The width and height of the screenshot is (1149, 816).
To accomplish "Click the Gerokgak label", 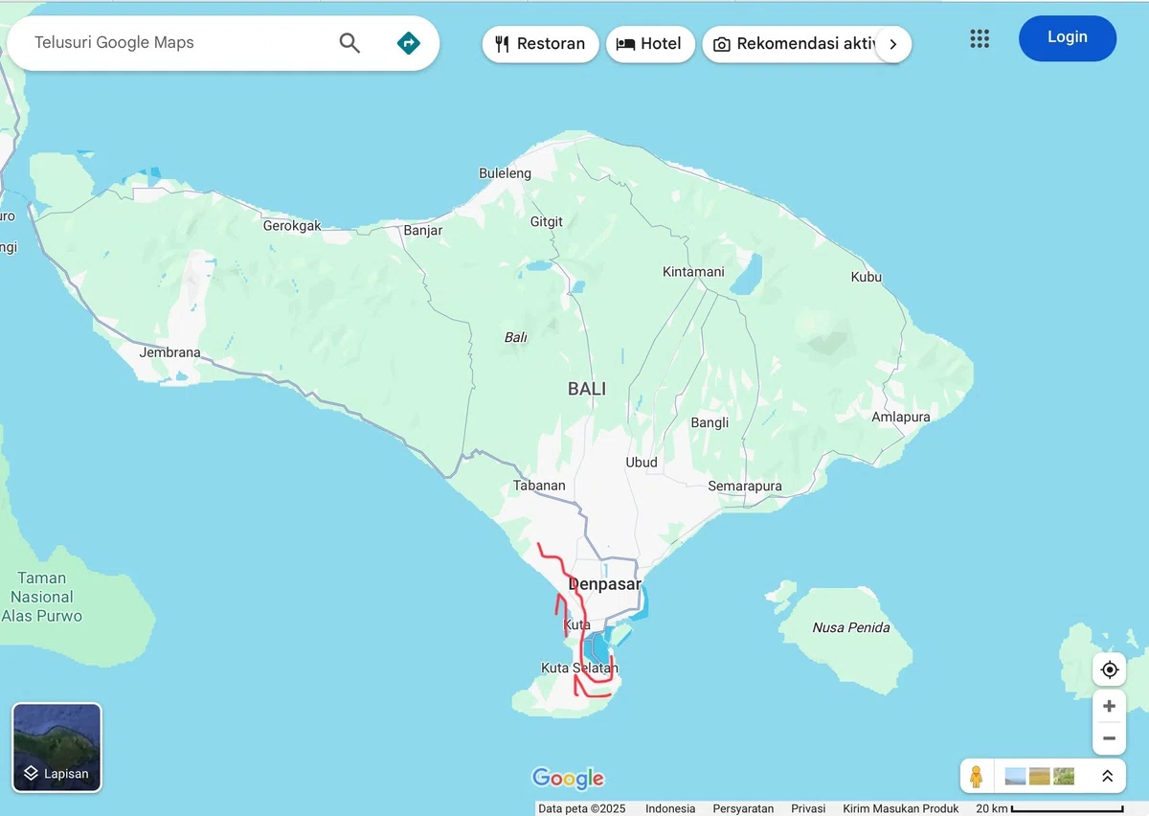I will click(x=292, y=226).
